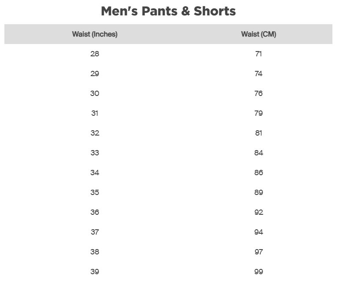Select waist size 30 inches

click(95, 93)
